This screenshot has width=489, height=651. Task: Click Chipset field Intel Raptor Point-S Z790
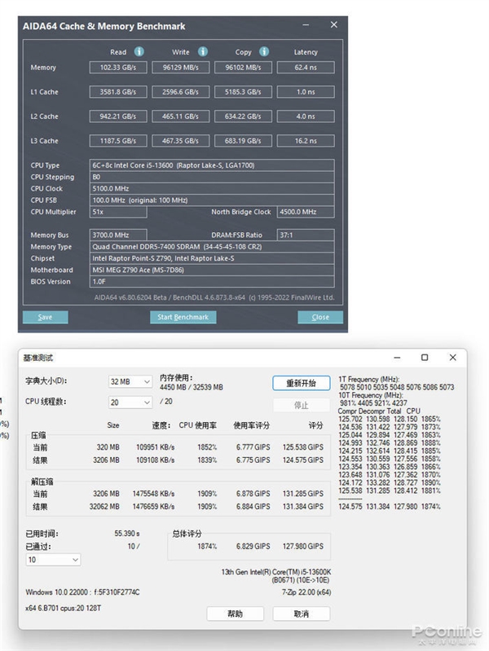[x=212, y=258]
